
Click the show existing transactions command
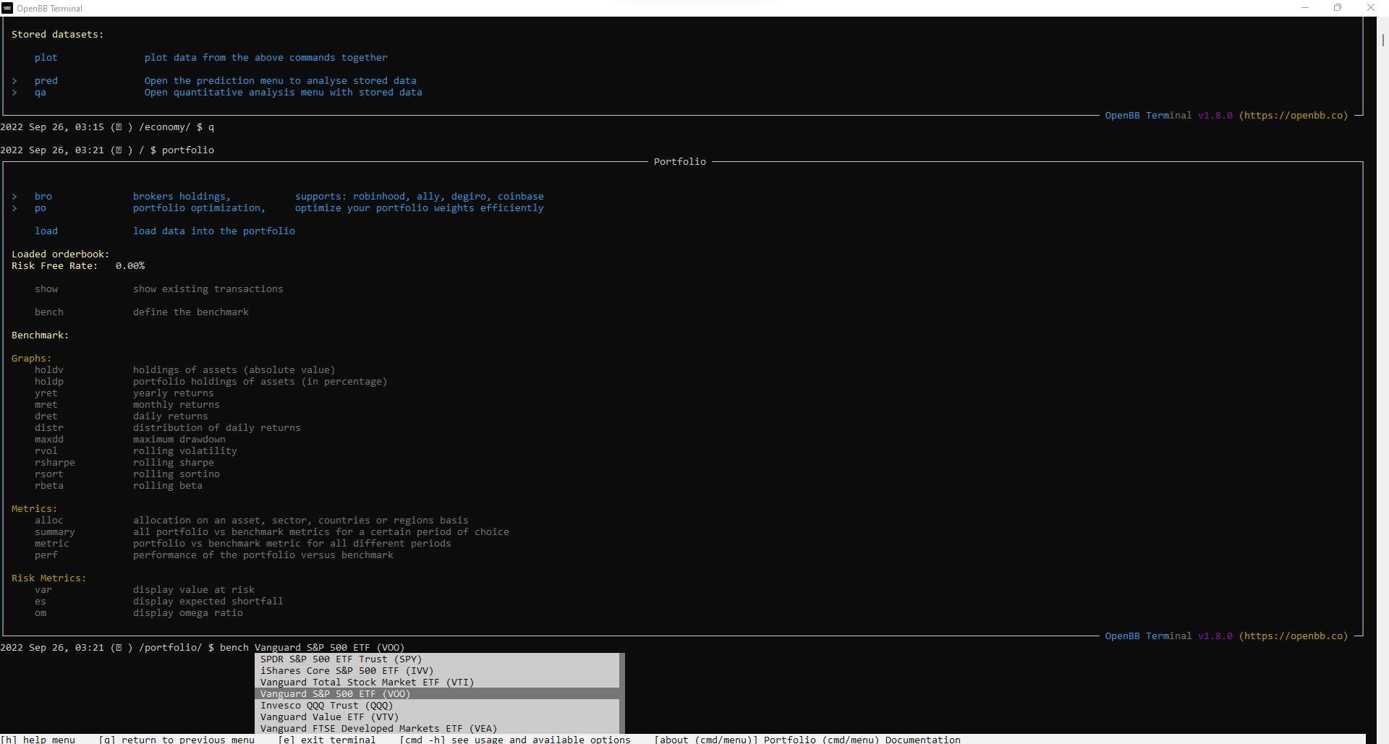46,288
